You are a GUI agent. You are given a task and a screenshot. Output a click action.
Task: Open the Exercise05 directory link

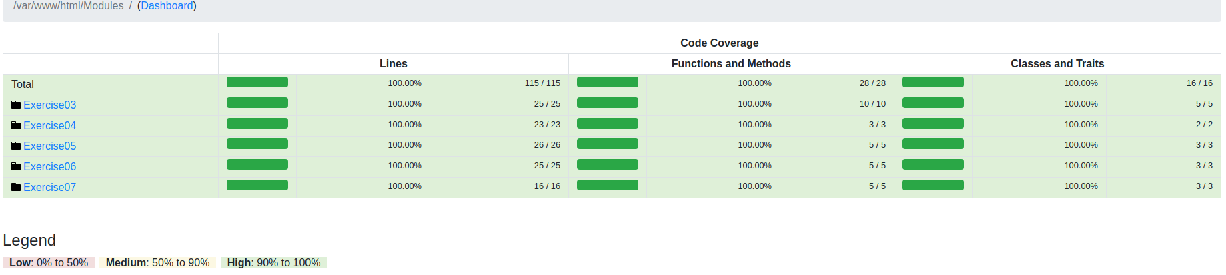point(50,146)
